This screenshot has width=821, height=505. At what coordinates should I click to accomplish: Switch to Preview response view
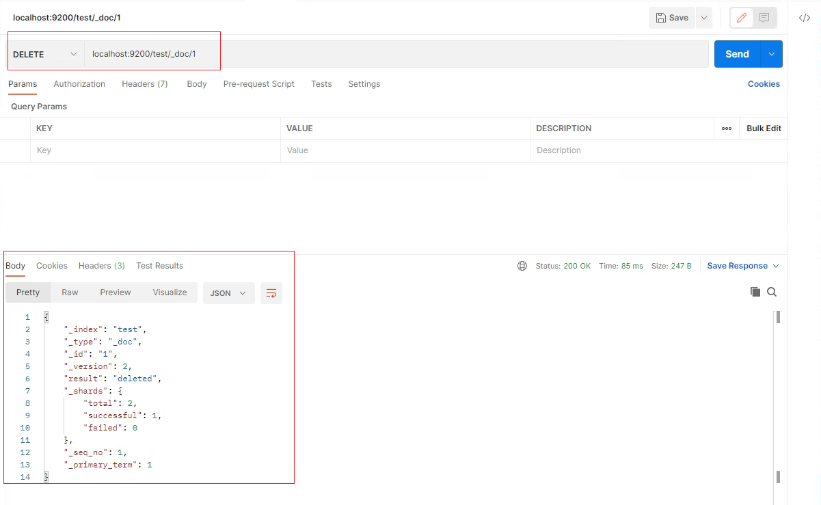tap(116, 292)
